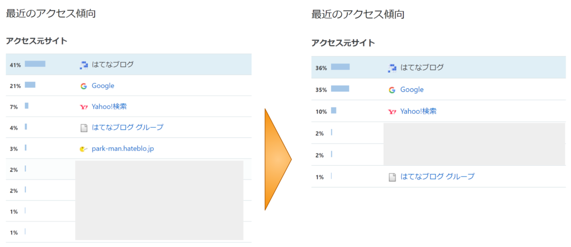Screen dimensions: 571x247
Task: Click document icon beside right はてなブログ グループ
Action: [392, 177]
